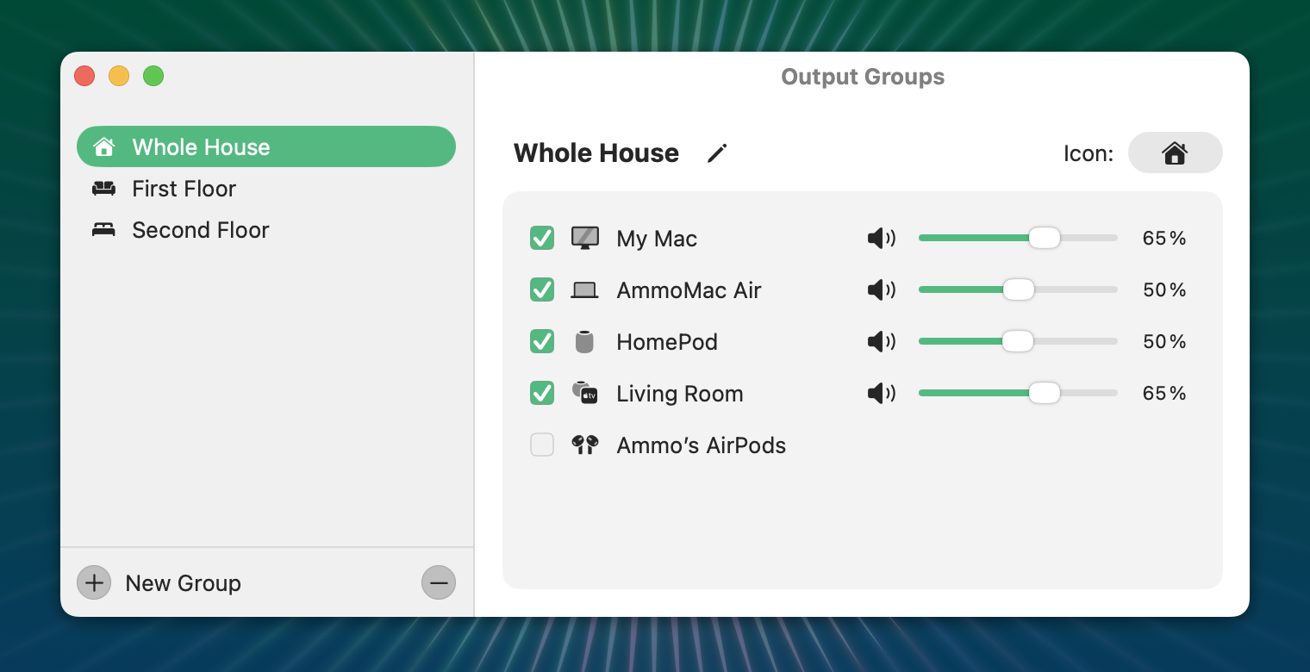
Task: Select Second Floor group in sidebar
Action: 266,230
